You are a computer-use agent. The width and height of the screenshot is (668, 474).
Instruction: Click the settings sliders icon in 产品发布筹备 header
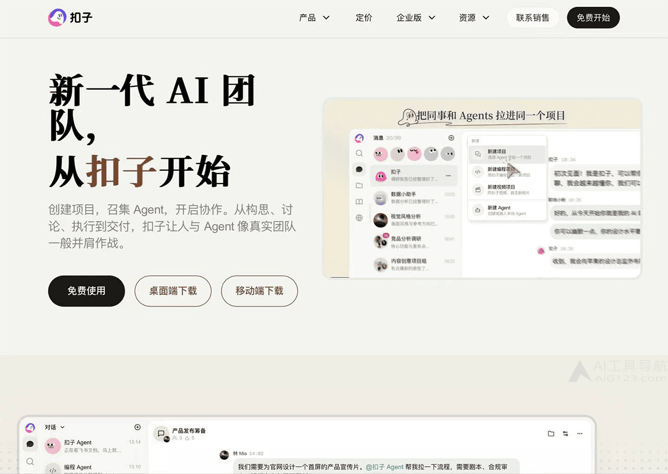[x=566, y=434]
